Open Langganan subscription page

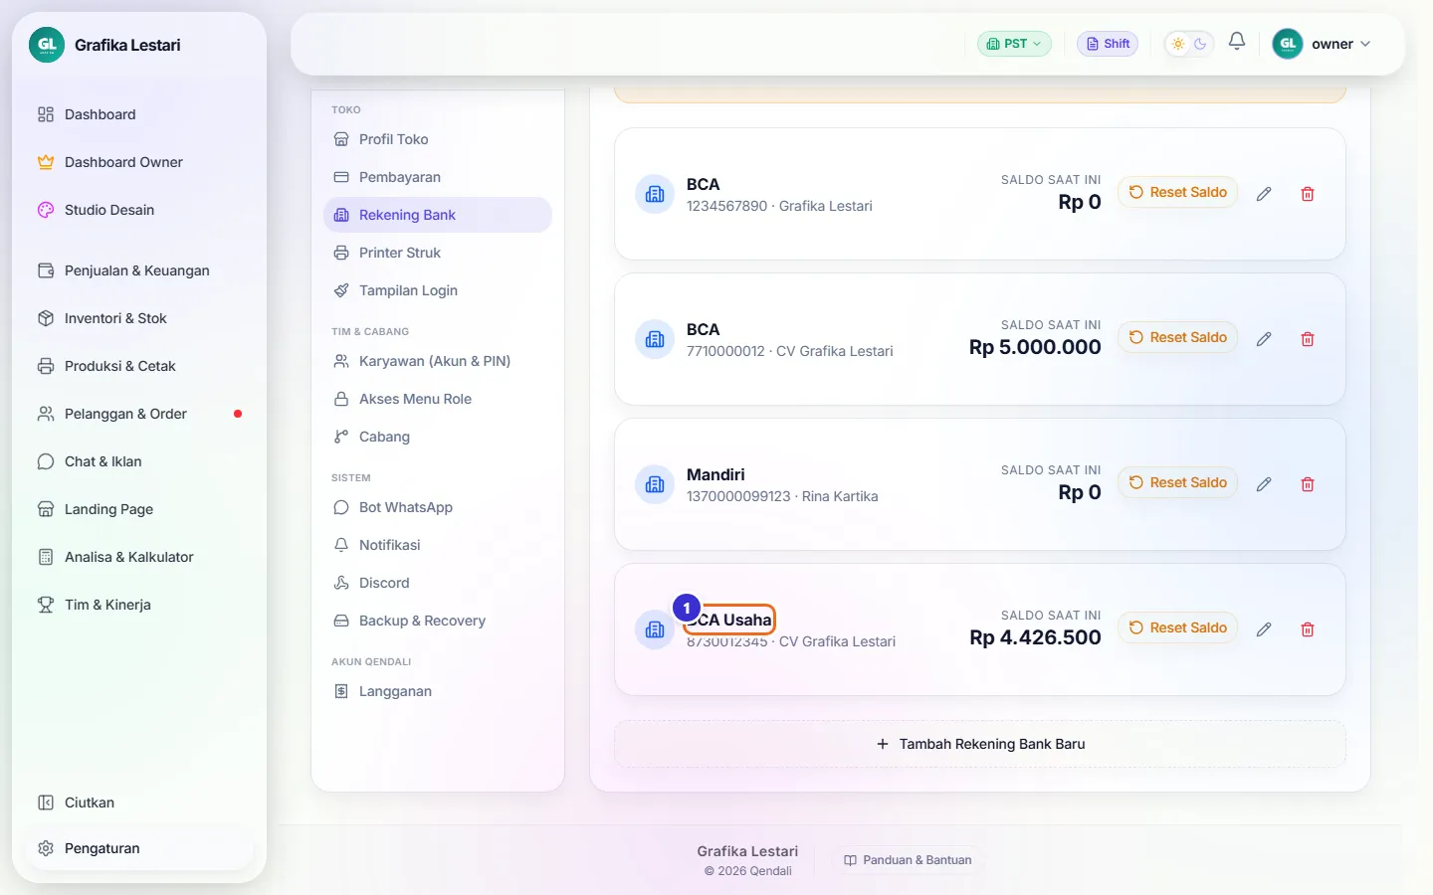[x=438, y=691]
